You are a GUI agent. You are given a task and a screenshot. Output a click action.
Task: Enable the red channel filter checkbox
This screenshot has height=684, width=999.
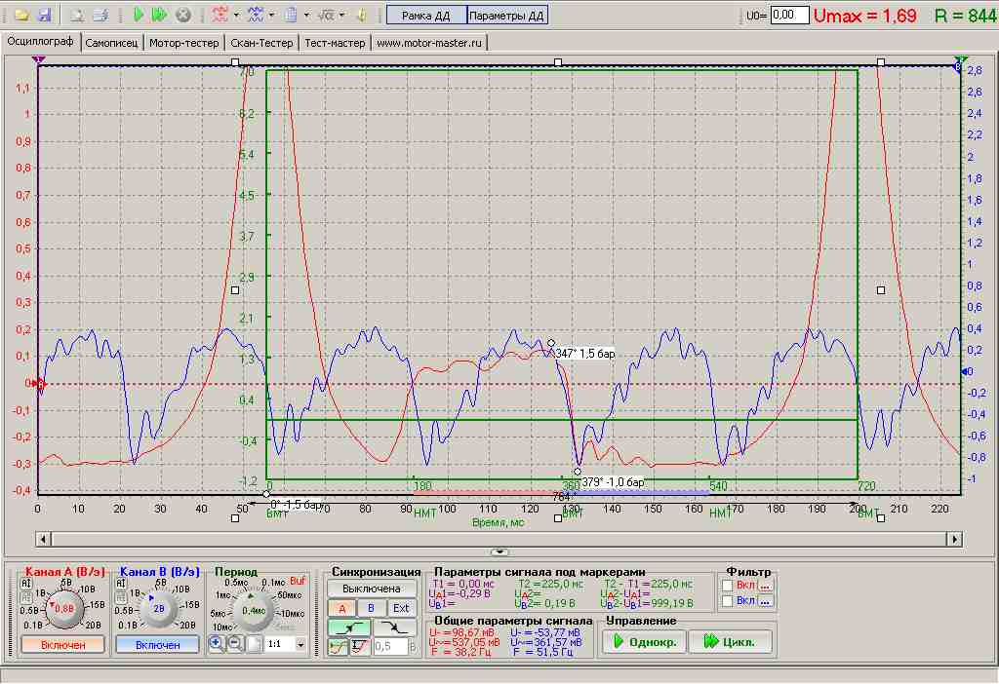point(728,585)
